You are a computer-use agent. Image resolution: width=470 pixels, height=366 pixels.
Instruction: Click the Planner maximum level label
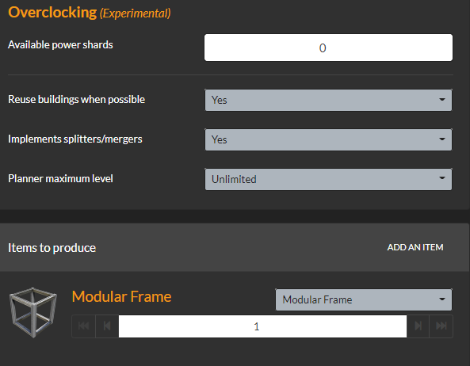60,178
